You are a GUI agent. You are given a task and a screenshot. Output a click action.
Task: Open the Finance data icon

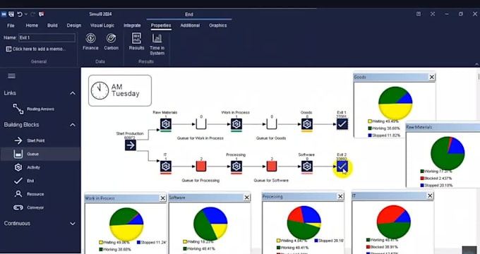90,42
